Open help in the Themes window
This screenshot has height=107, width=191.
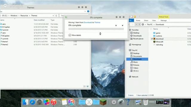tap(88, 11)
